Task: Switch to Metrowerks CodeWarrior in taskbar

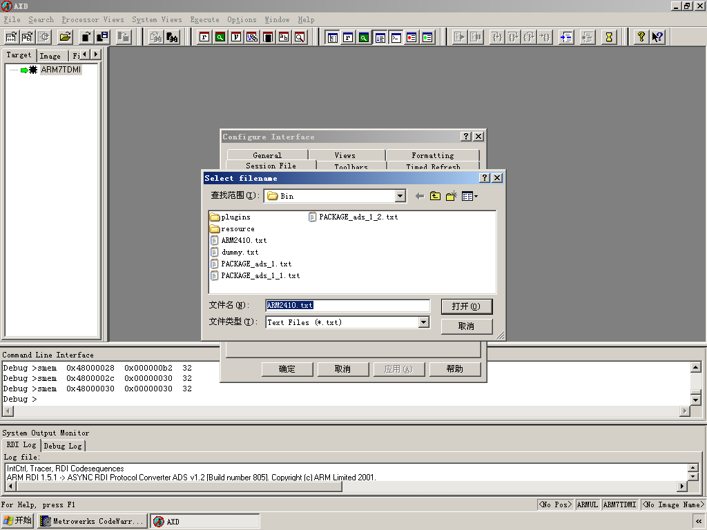Action: (x=93, y=522)
